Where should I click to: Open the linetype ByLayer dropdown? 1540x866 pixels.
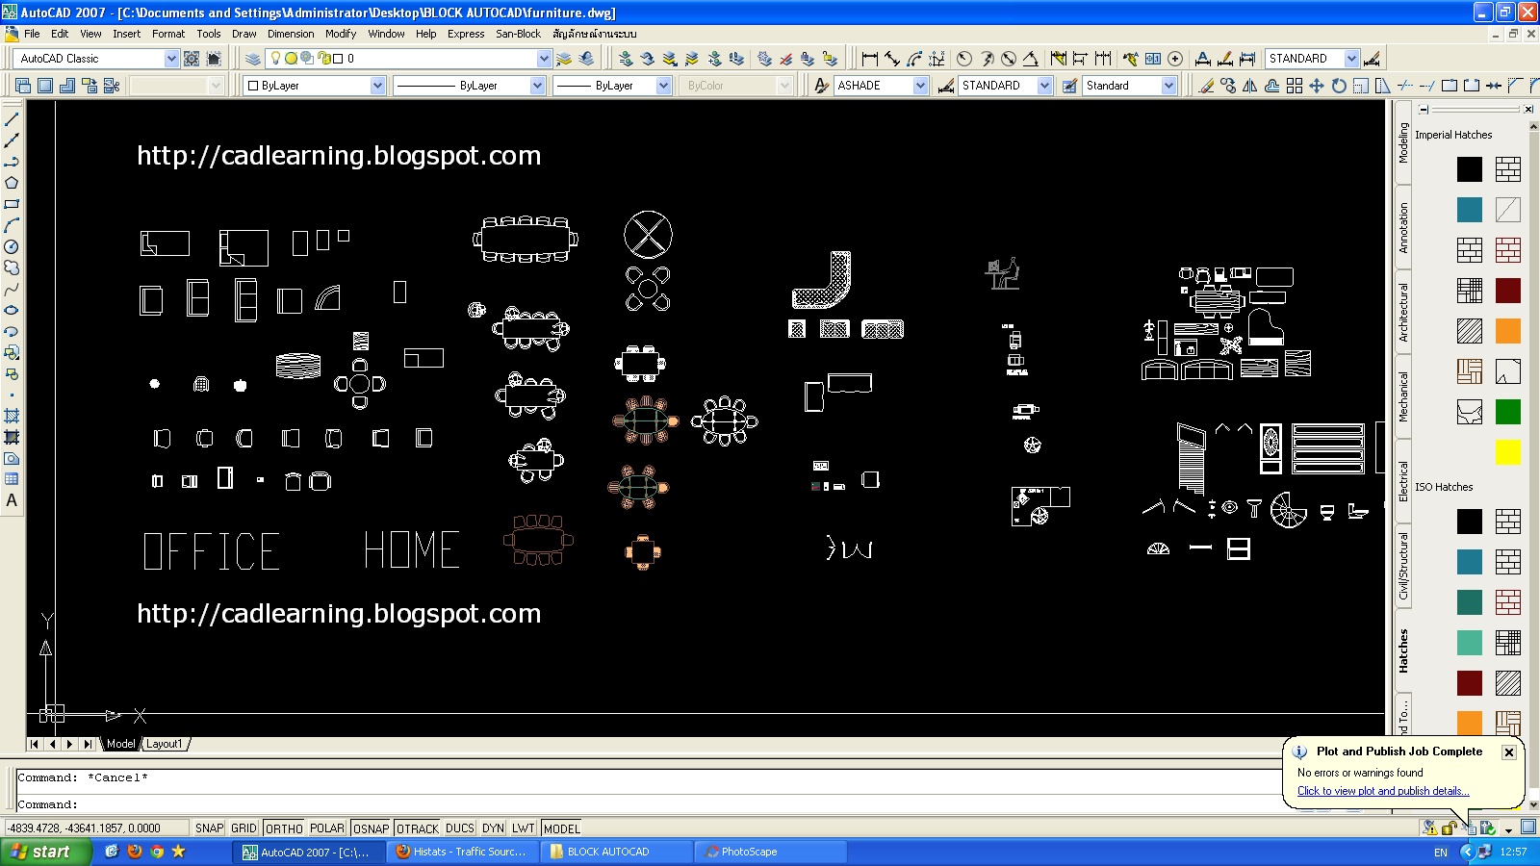(537, 86)
